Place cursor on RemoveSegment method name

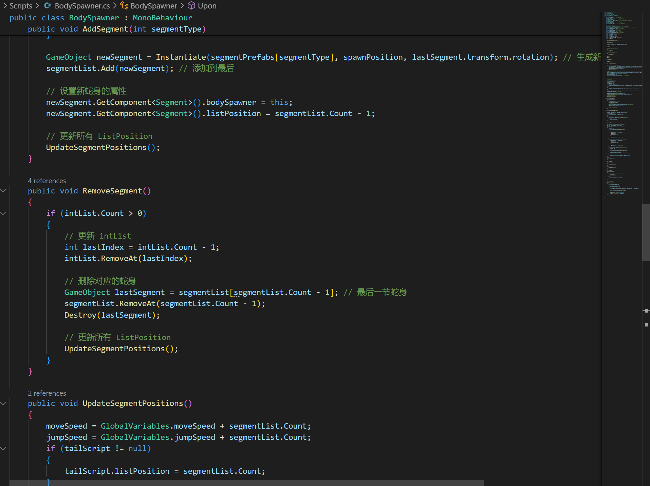pyautogui.click(x=112, y=191)
